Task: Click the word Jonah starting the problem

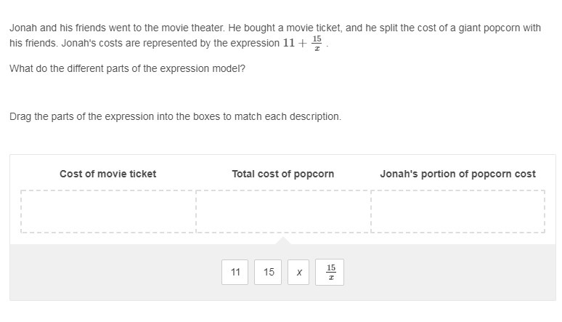Action: click(23, 28)
